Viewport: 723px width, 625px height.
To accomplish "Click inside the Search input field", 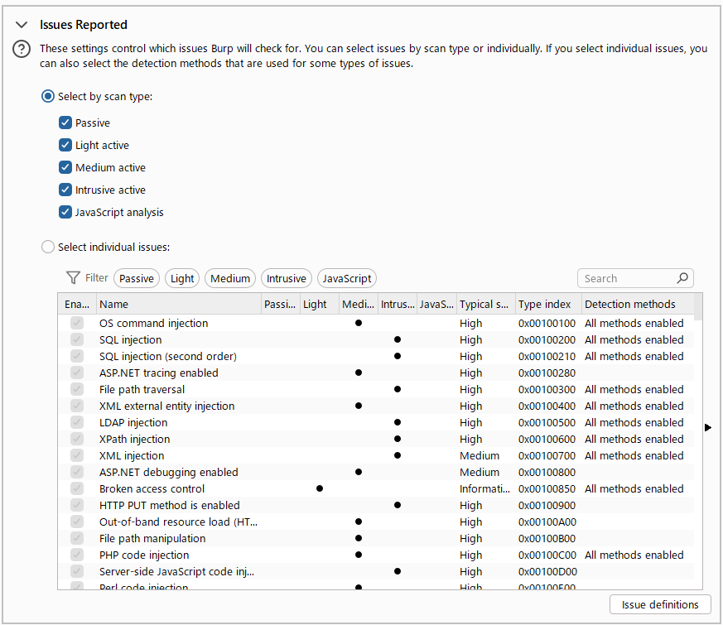I will point(621,277).
